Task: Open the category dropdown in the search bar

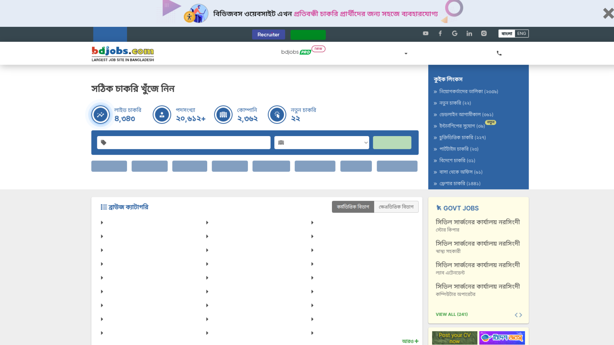Action: [321, 142]
